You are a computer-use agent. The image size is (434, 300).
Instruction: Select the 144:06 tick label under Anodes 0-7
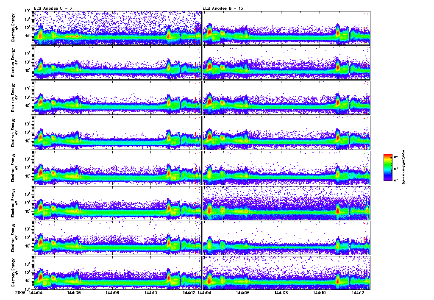point(74,292)
